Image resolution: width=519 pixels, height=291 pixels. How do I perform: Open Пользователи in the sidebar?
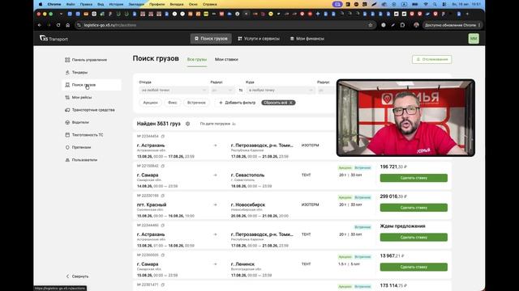[x=81, y=160]
